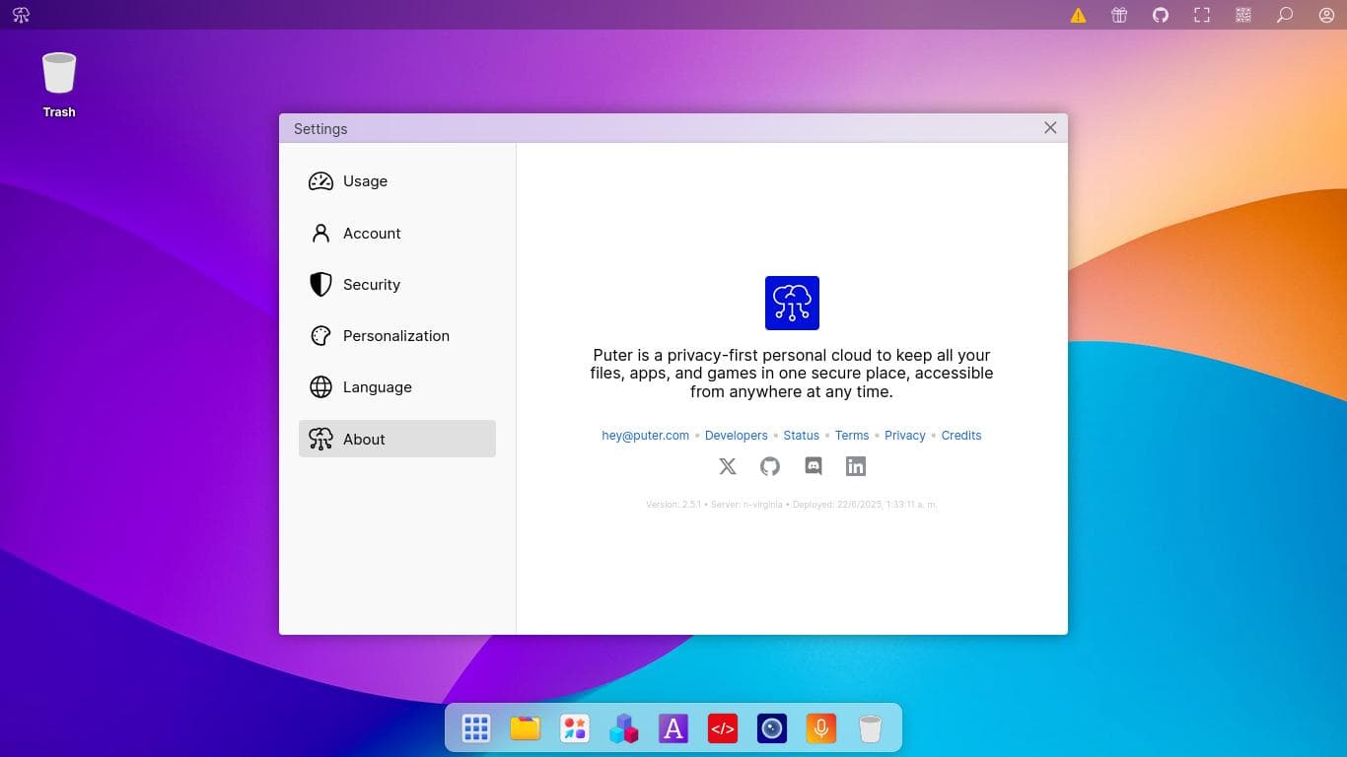Open the red code editor dock icon
This screenshot has width=1347, height=757.
click(x=723, y=728)
